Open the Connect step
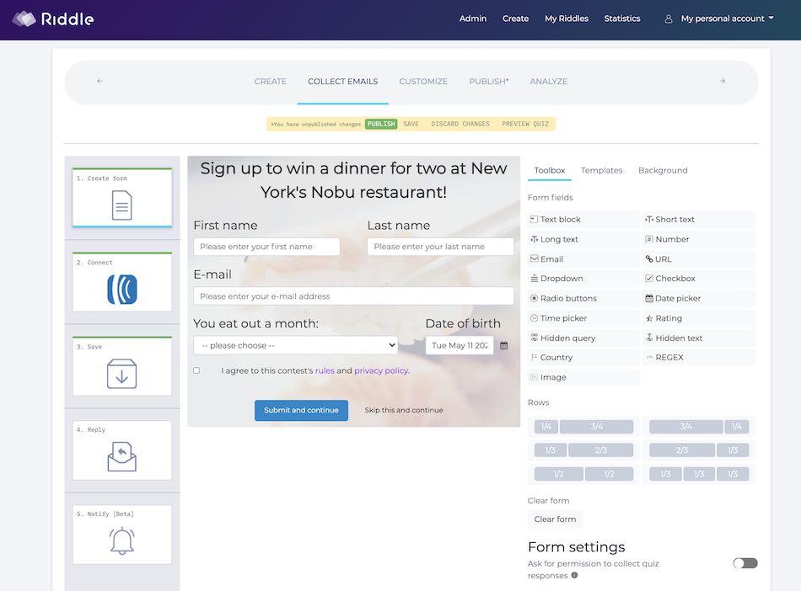This screenshot has width=801, height=591. coord(122,281)
